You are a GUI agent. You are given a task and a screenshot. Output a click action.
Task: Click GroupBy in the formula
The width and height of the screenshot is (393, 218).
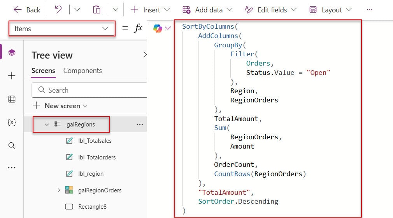click(x=228, y=45)
